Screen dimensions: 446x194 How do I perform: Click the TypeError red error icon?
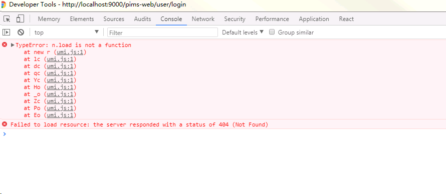(5, 44)
